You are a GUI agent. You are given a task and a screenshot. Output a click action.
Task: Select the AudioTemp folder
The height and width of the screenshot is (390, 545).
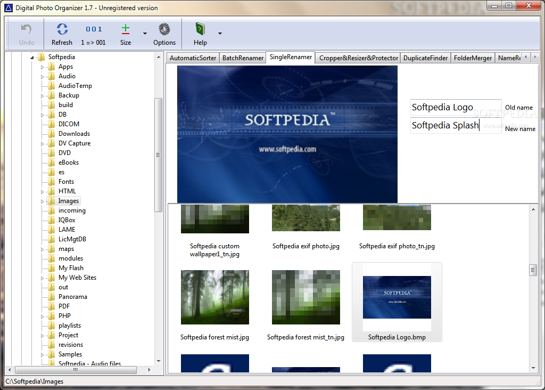[75, 86]
